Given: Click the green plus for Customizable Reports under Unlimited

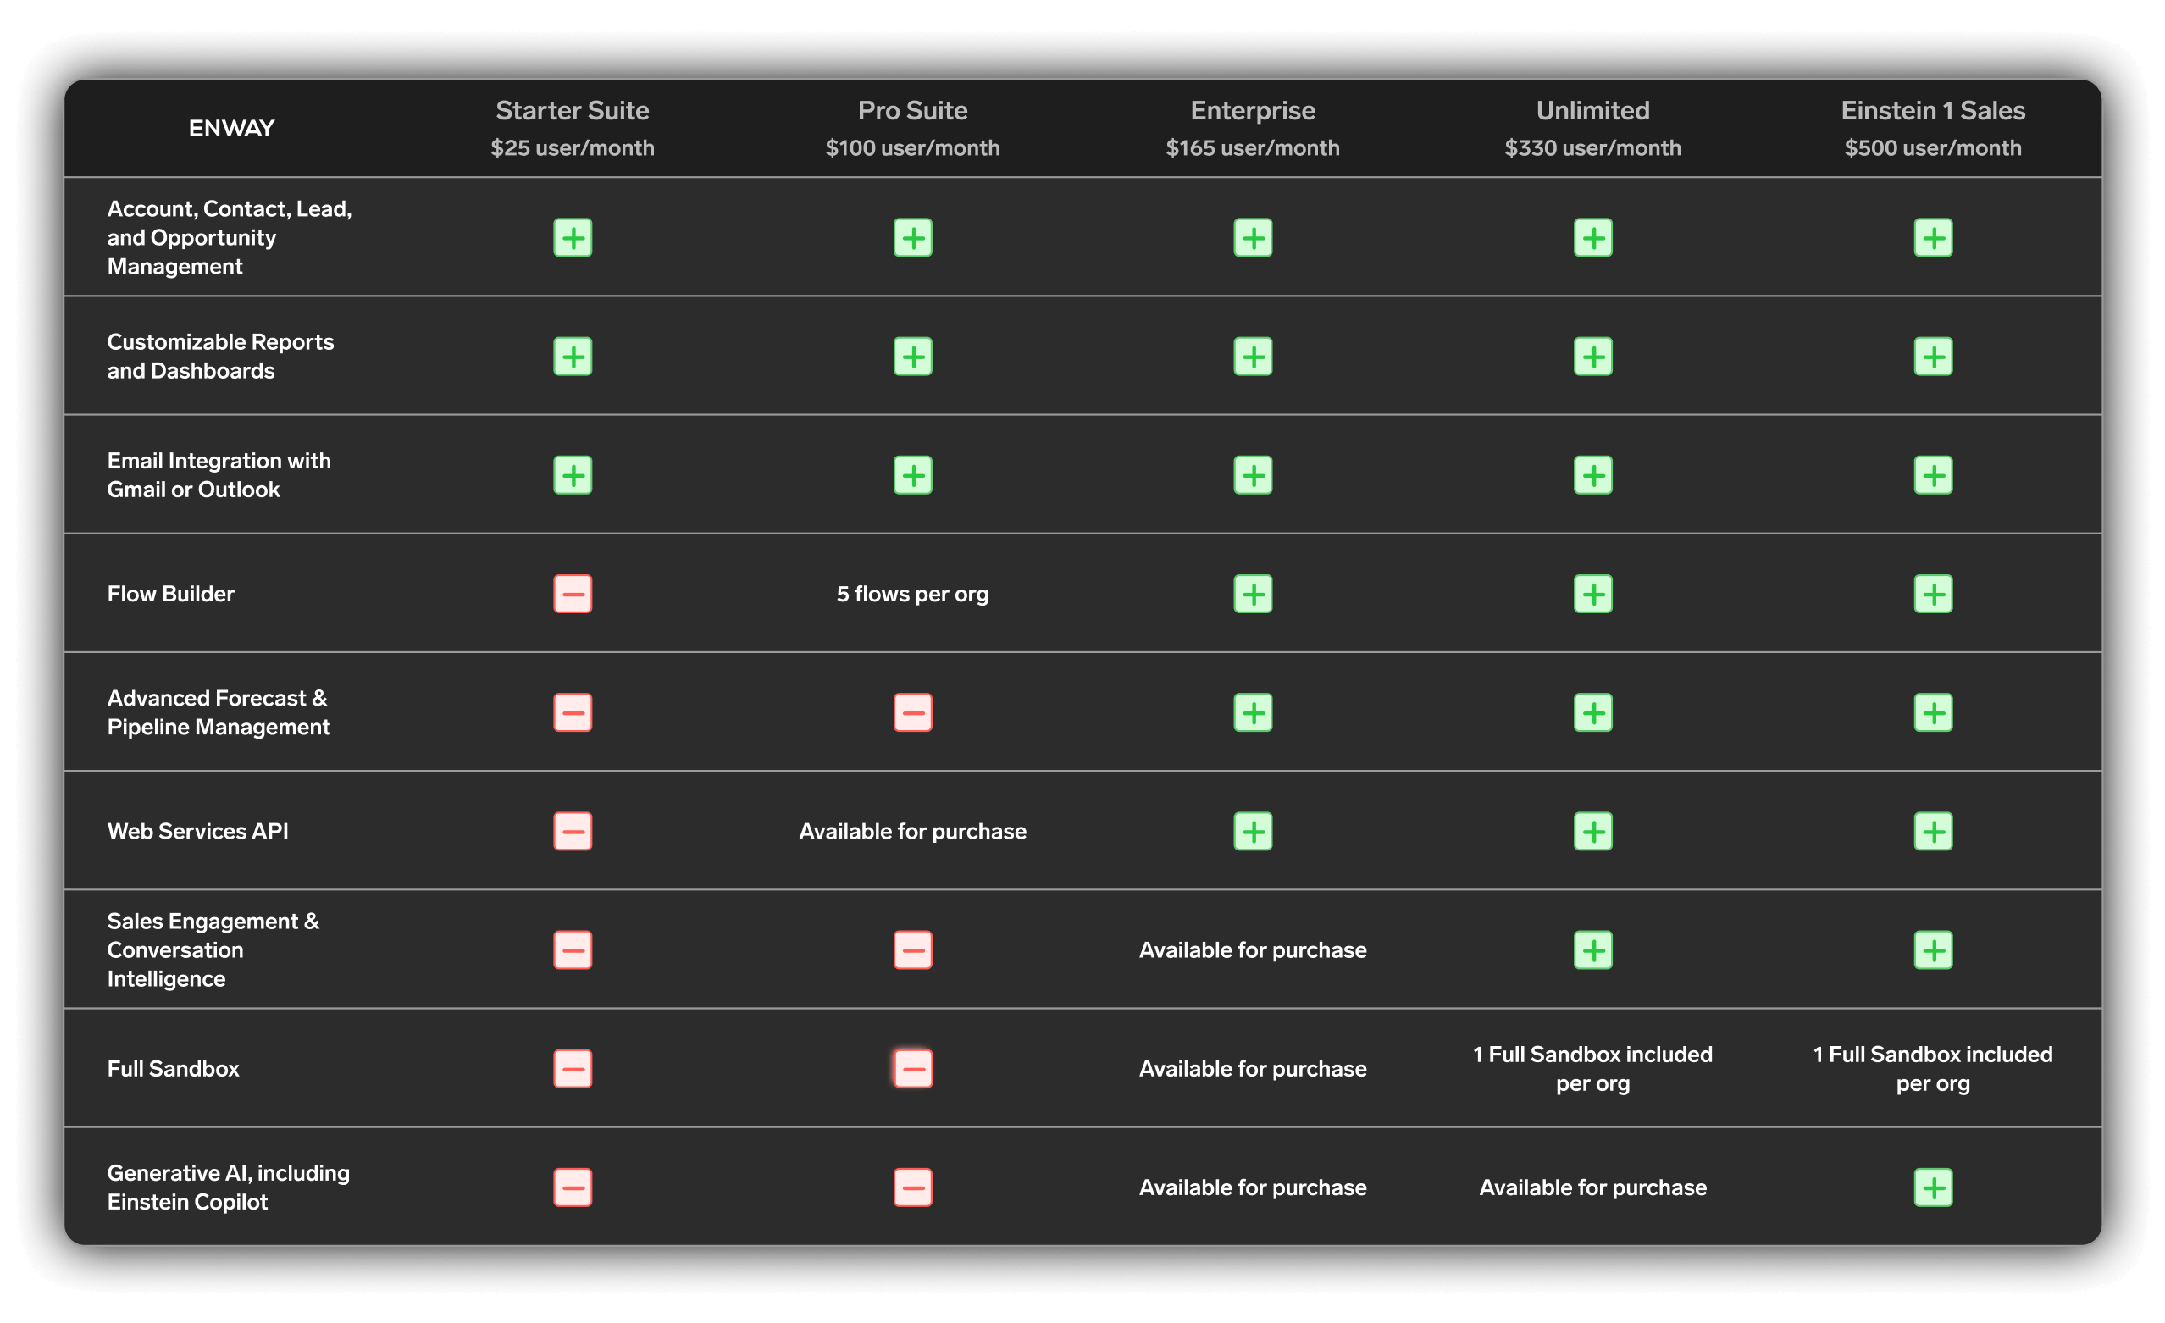Looking at the screenshot, I should (1593, 357).
